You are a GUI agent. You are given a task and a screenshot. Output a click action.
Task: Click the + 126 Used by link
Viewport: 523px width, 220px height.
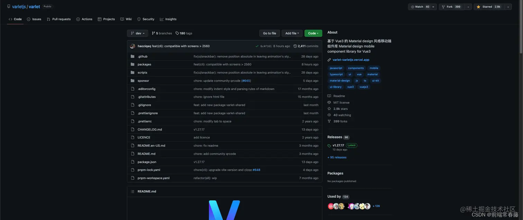tap(376, 206)
